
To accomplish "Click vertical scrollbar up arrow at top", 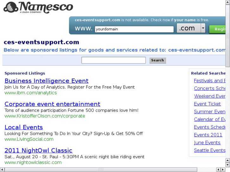I will tap(228, 2).
